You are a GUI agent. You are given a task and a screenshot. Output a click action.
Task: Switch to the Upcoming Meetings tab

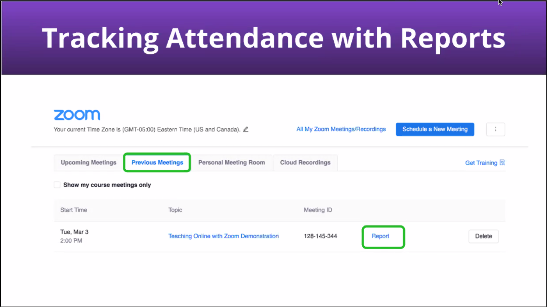88,163
